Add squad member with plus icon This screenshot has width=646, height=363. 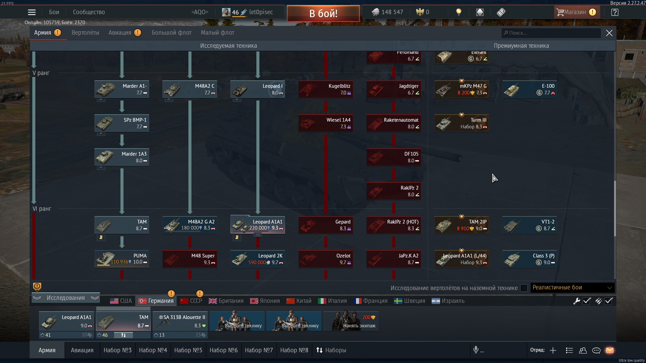click(553, 350)
